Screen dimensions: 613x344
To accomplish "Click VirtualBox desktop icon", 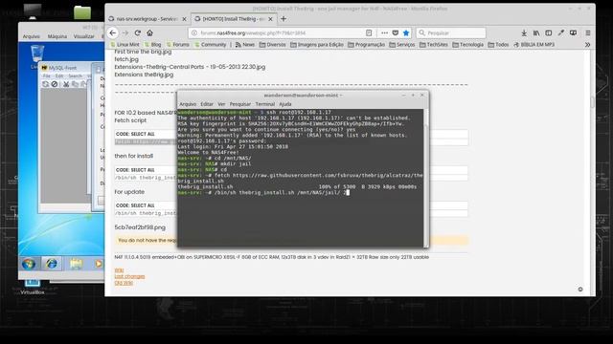I will pos(32,286).
